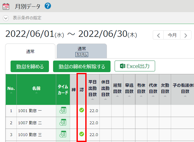Open timecard icon for 1001 勤怠 一
Viewport: 194px width, 142px height.
[63, 110]
